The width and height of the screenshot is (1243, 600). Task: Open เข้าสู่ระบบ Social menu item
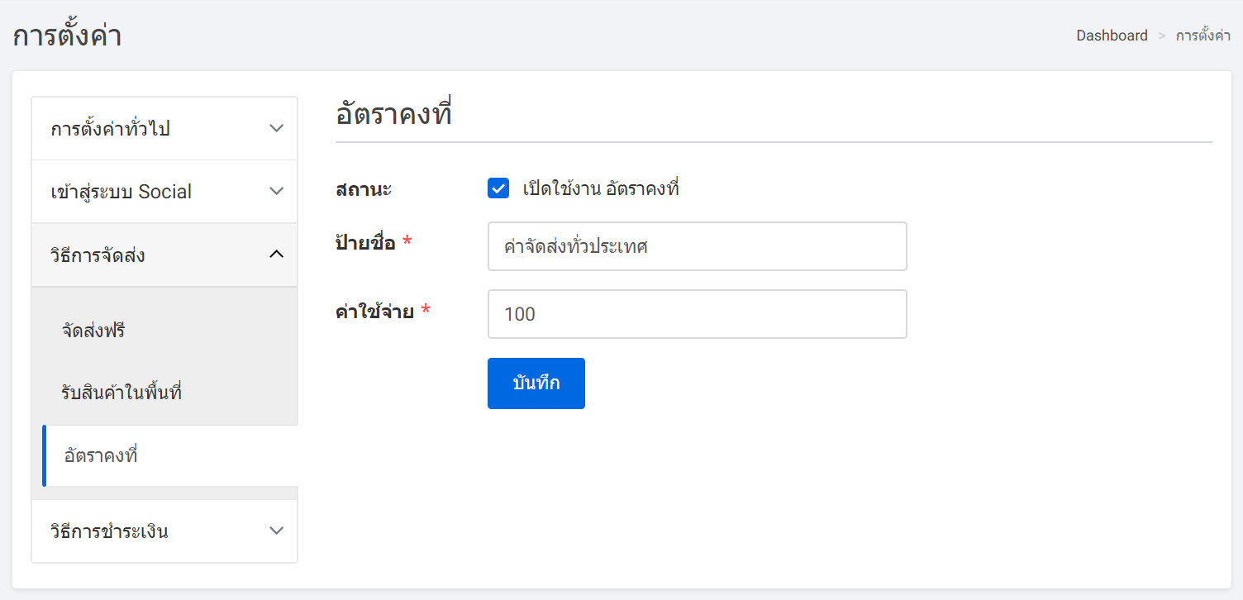pos(164,192)
